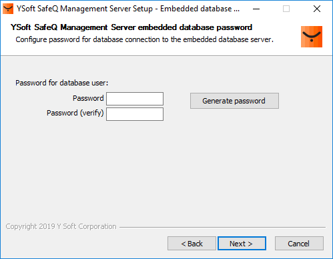Viewport: 333px width, 259px height.
Task: Focus the Password input field
Action: 135,99
